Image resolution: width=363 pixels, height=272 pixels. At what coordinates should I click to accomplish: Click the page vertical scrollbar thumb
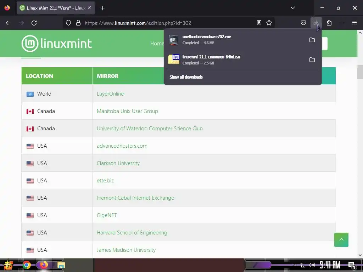[360, 72]
